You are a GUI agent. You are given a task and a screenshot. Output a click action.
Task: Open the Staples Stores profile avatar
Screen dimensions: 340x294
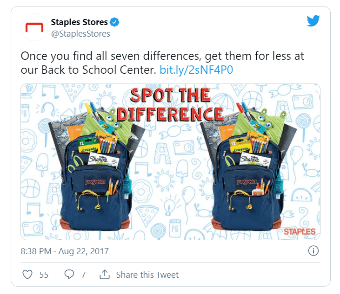click(x=34, y=27)
